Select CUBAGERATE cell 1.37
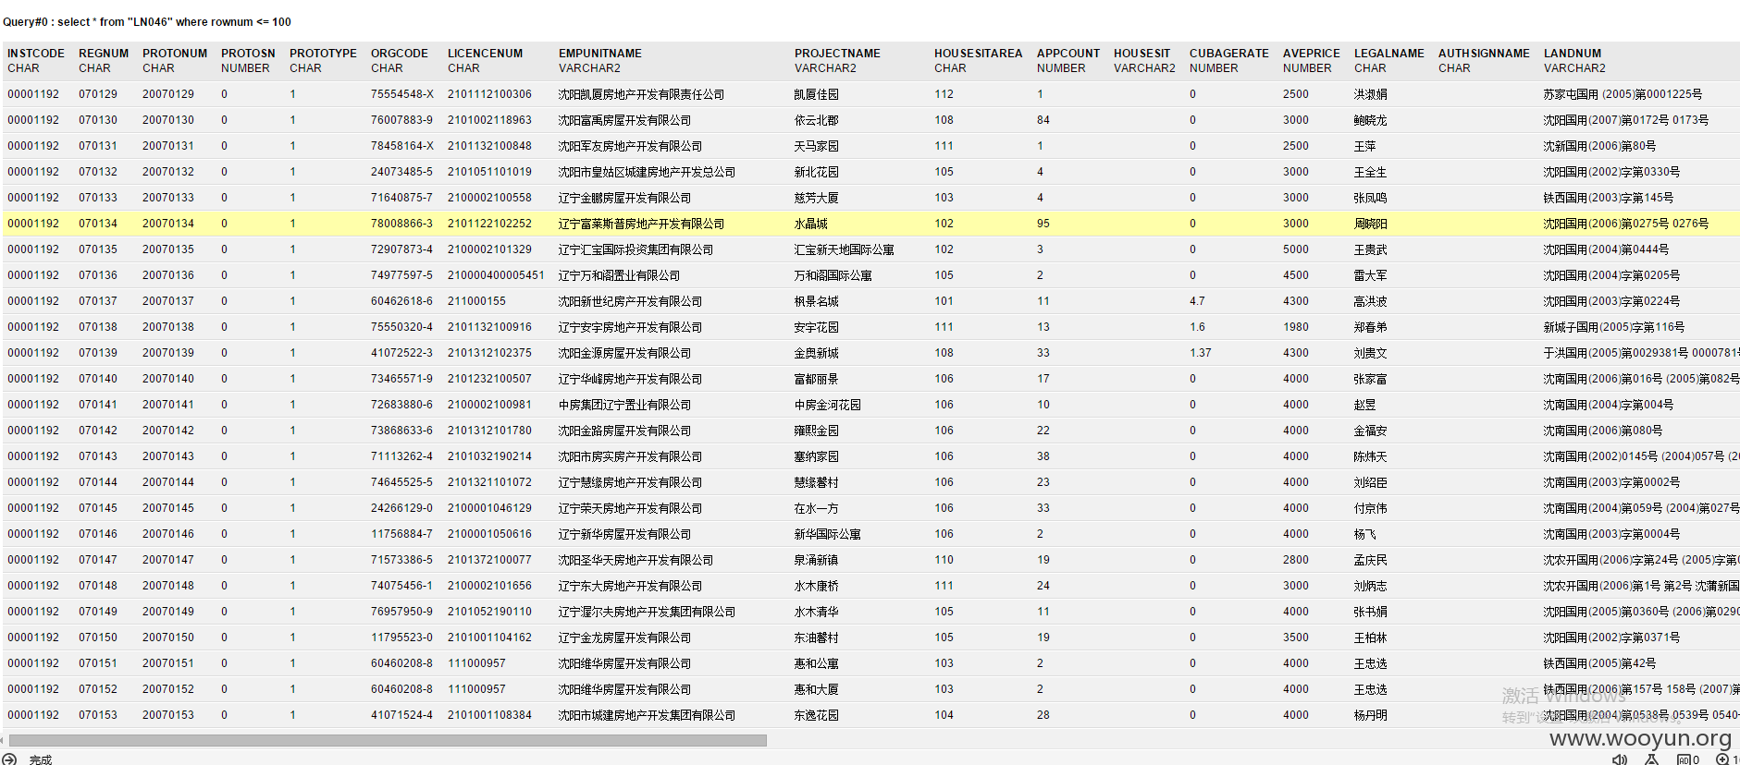 click(1201, 353)
